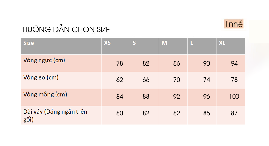Viewport: 269px width, 146px height.
Task: Click the Dài váy row label
Action: pyautogui.click(x=55, y=116)
